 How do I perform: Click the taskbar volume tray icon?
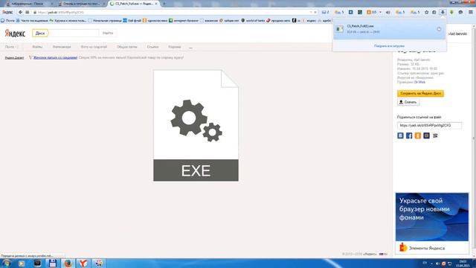[x=437, y=263]
